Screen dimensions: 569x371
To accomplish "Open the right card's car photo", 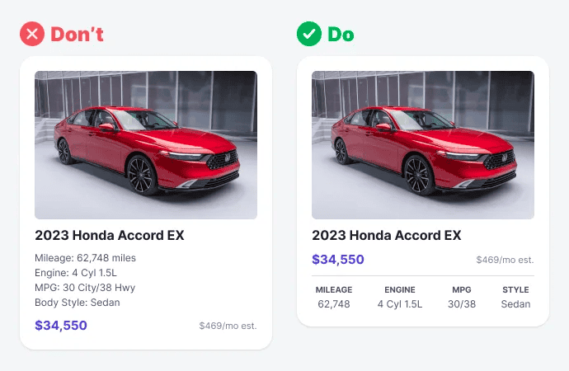I will pos(423,145).
